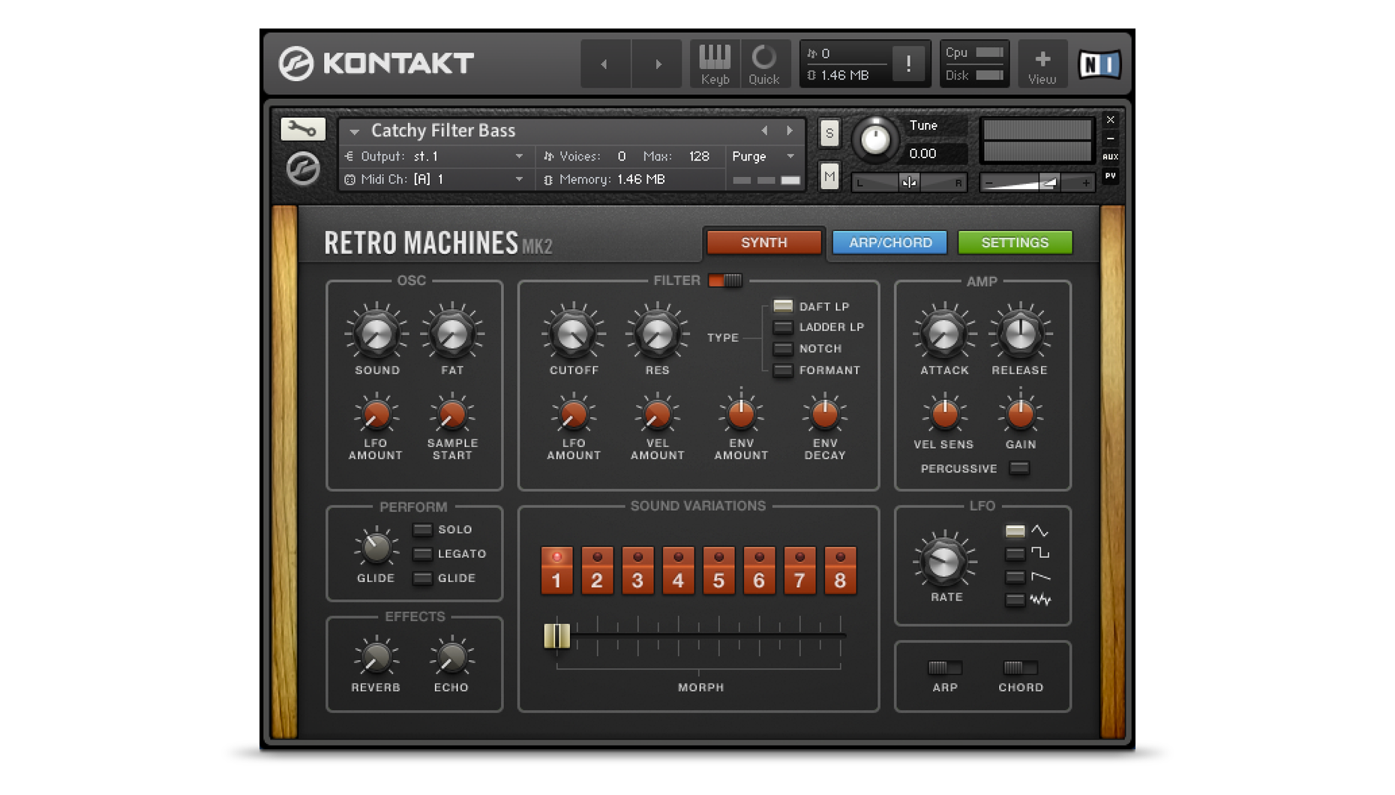Select the square wave LFO shape
This screenshot has height=795, width=1395.
click(x=1015, y=554)
